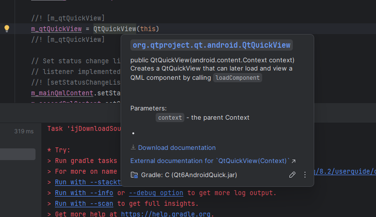Click the Run with --info link
Screen dimensions: 376x217
[x=84, y=193]
